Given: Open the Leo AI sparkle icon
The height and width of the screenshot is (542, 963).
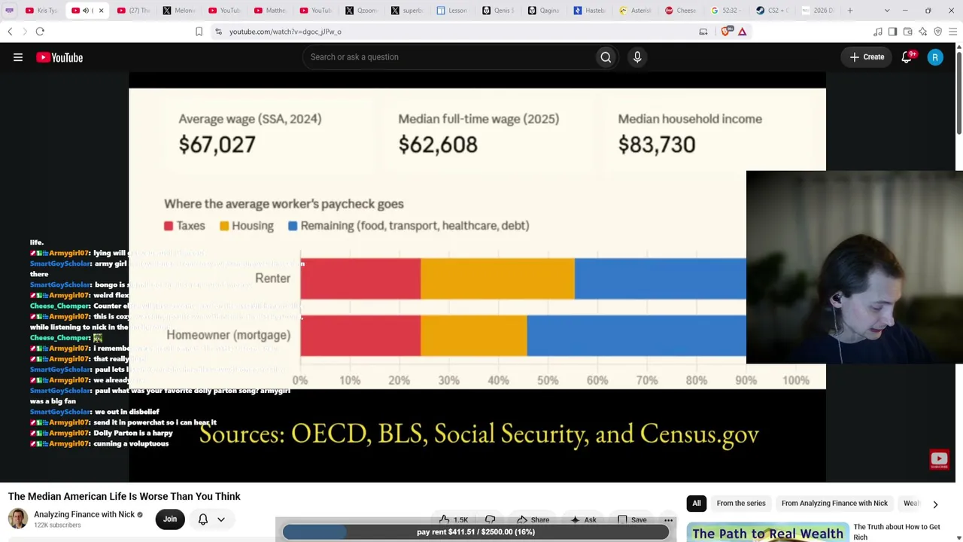Looking at the screenshot, I should (x=923, y=32).
